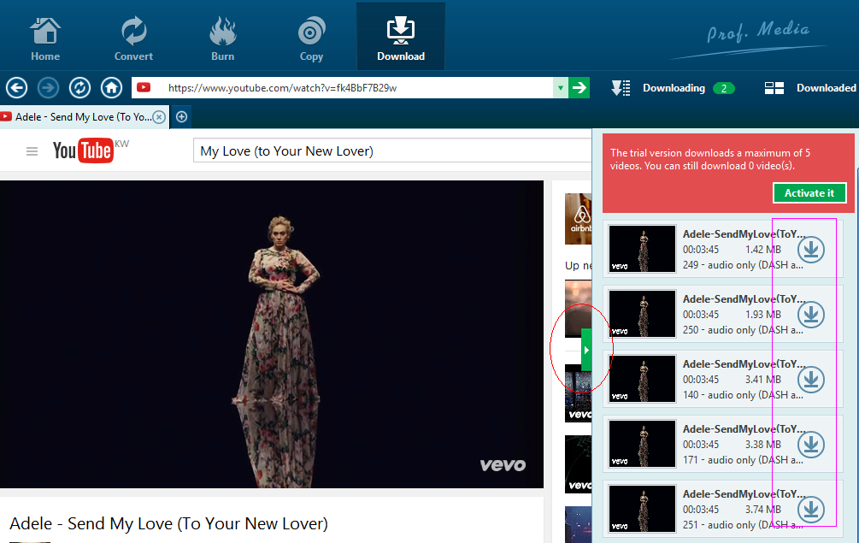Click the '1.42 MB' file size text
The image size is (859, 543).
tap(762, 250)
